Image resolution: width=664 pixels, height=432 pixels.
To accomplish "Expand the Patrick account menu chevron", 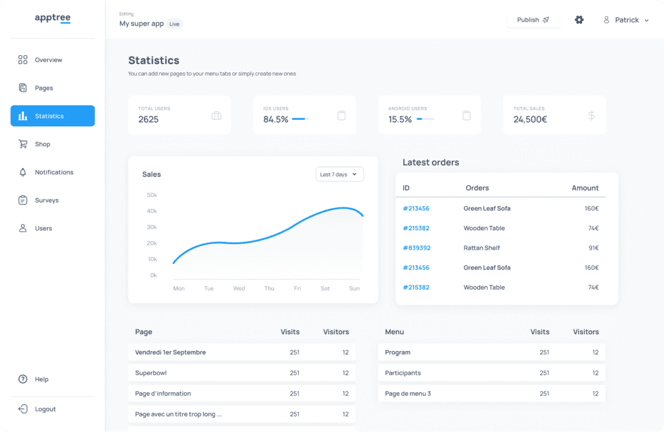I will point(646,20).
